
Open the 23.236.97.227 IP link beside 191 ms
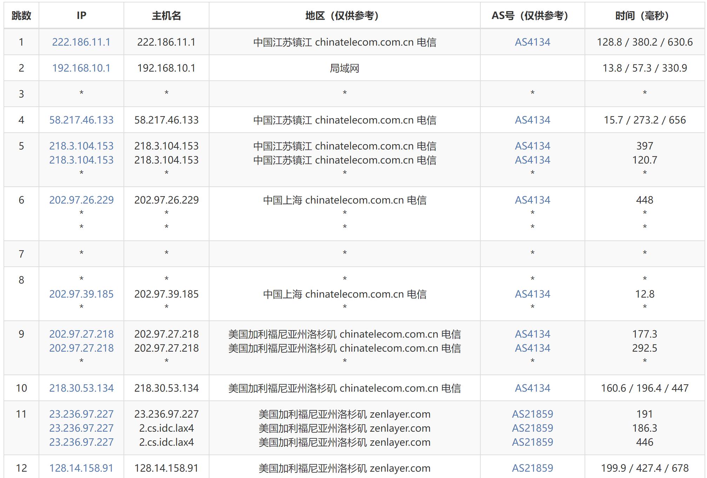click(x=81, y=414)
